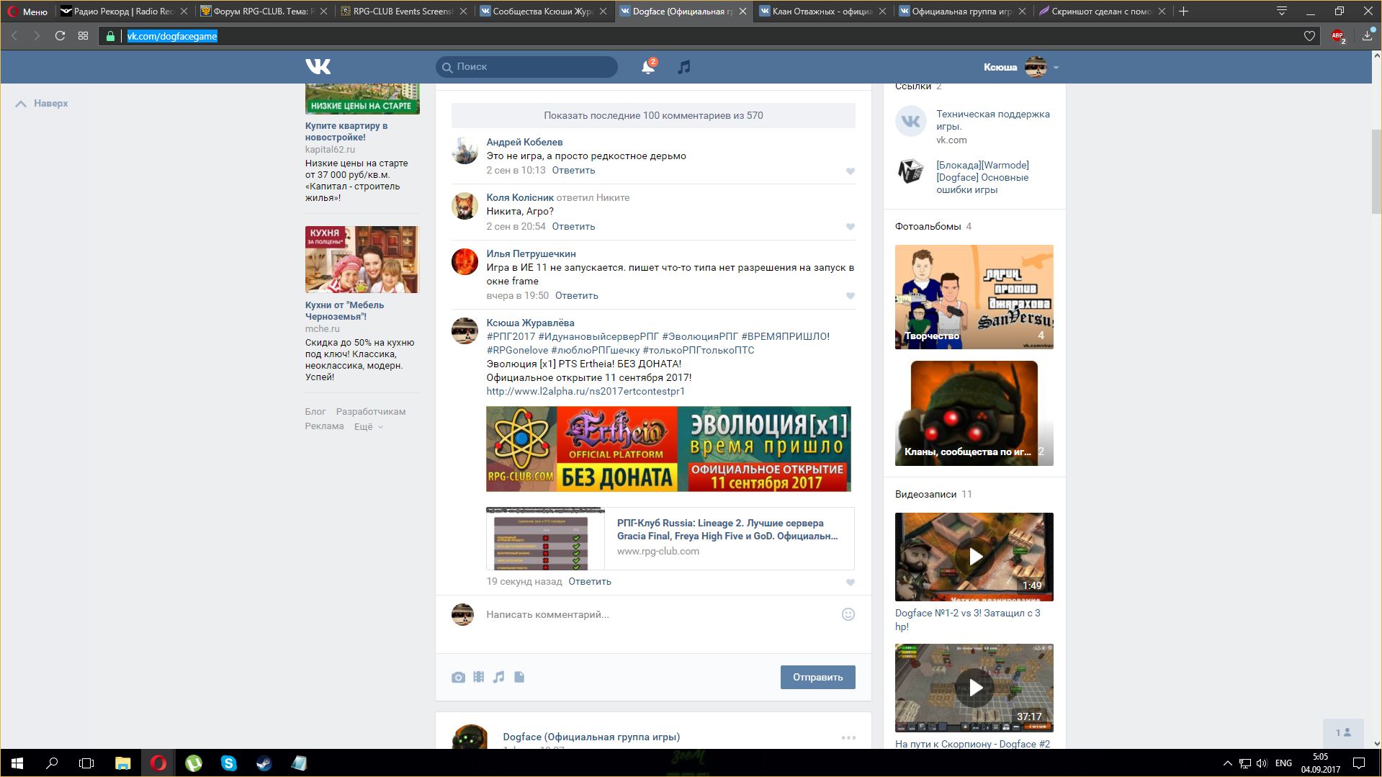Viewport: 1382px width, 777px height.
Task: Open Андрей Кобелев's profile name
Action: tap(524, 142)
